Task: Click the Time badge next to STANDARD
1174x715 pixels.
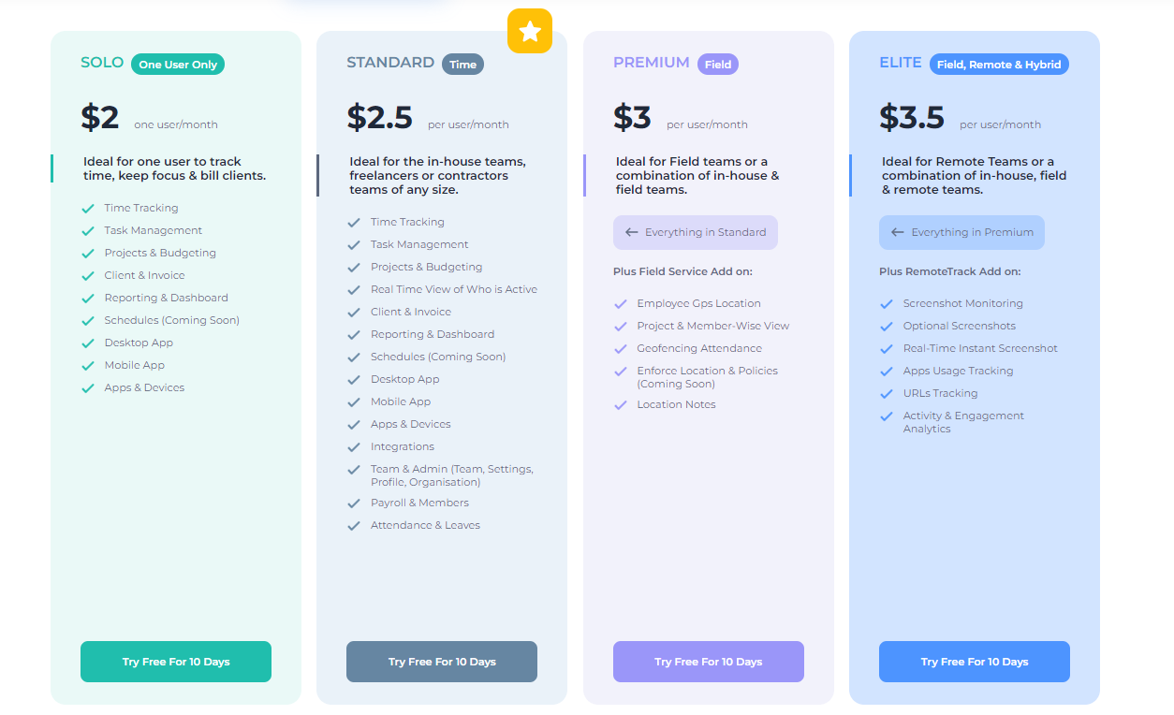Action: click(462, 65)
